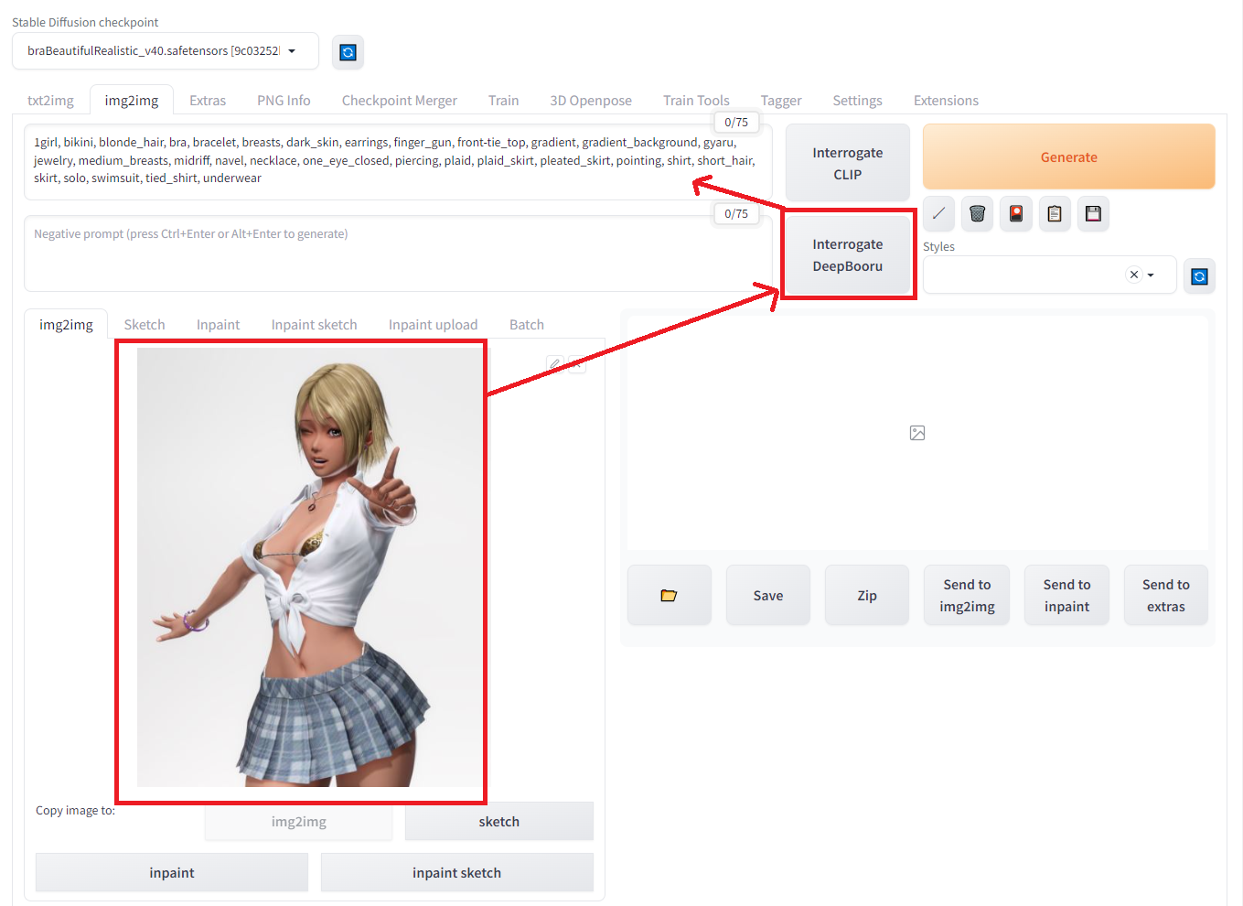Viewport: 1243px width, 906px height.
Task: Switch to the Inpaint upload sub-tab
Action: (x=433, y=325)
